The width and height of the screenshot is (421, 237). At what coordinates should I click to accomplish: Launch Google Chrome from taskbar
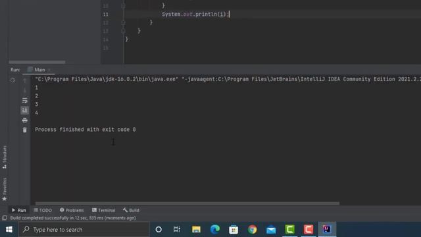(x=253, y=230)
